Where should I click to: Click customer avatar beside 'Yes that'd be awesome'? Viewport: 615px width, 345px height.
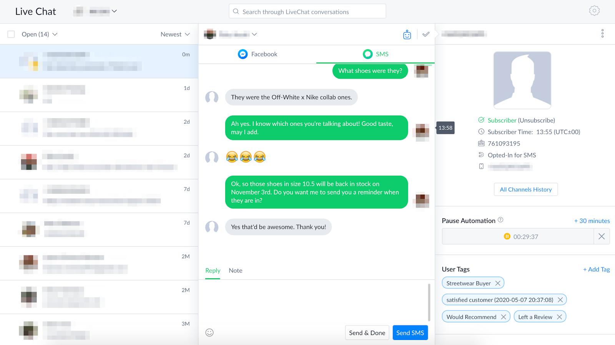click(212, 227)
